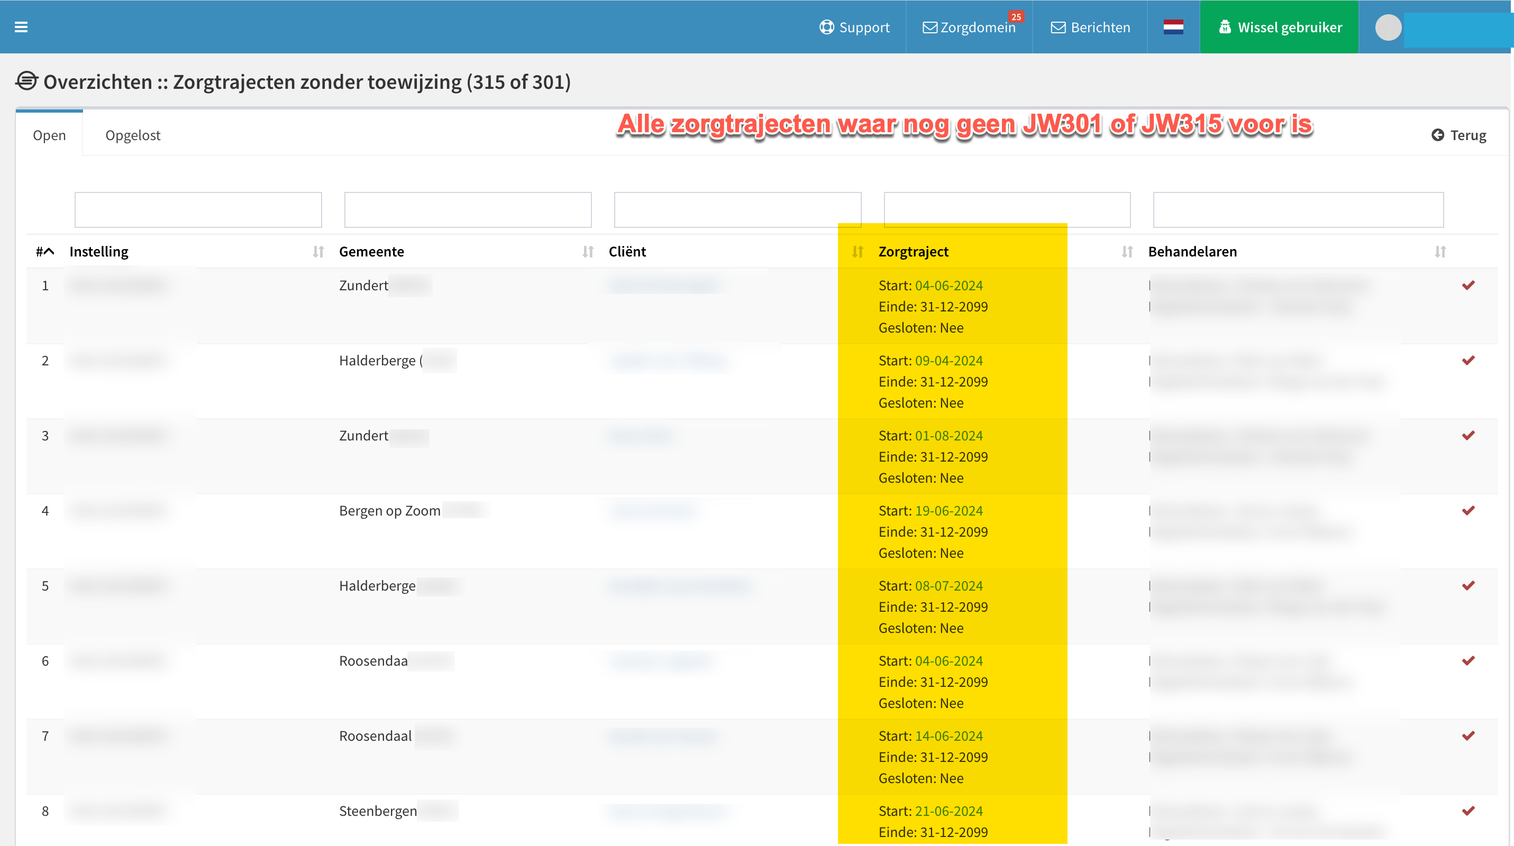The width and height of the screenshot is (1514, 846).
Task: Click start date 21-06-2024
Action: [948, 811]
